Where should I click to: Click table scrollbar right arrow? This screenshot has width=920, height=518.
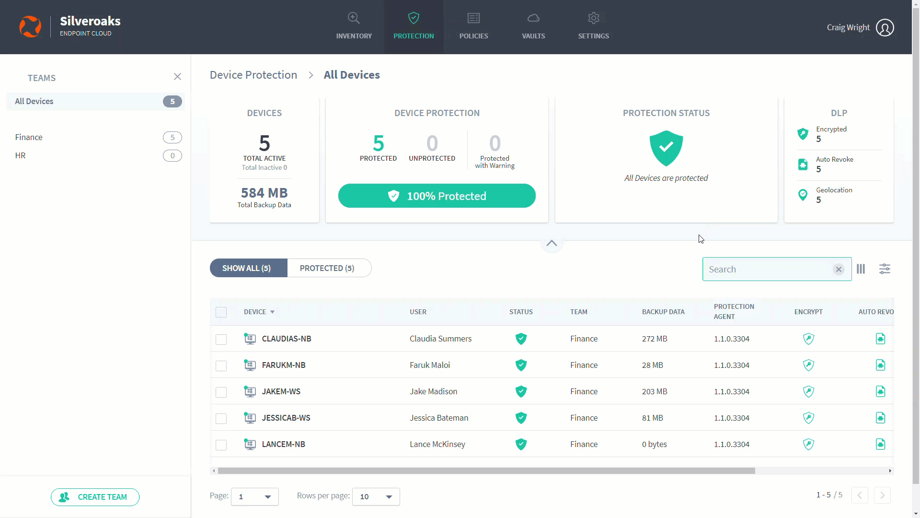pyautogui.click(x=890, y=471)
